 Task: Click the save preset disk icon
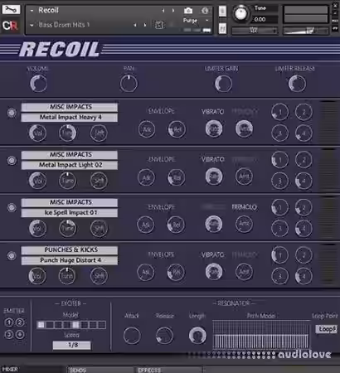click(x=159, y=25)
